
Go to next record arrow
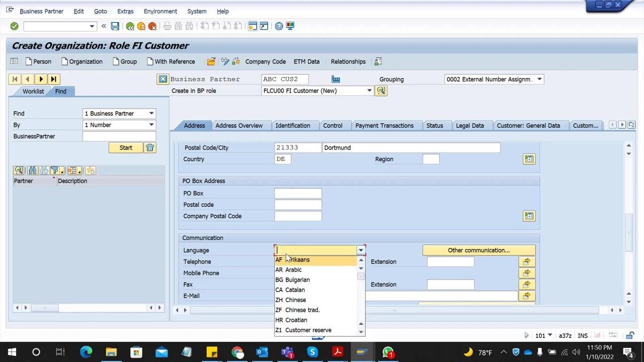coord(41,79)
